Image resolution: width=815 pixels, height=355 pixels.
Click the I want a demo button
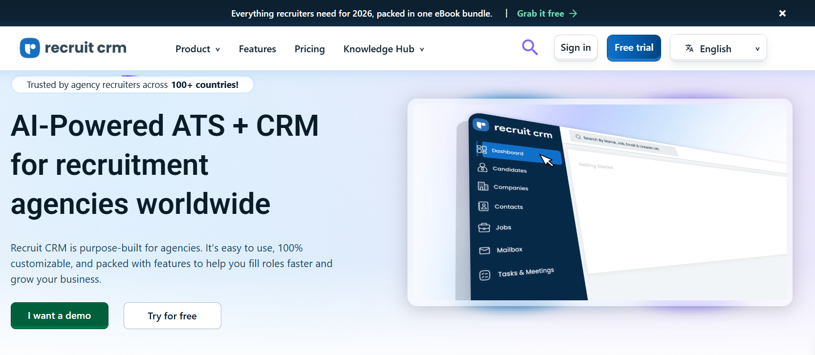[x=60, y=315]
